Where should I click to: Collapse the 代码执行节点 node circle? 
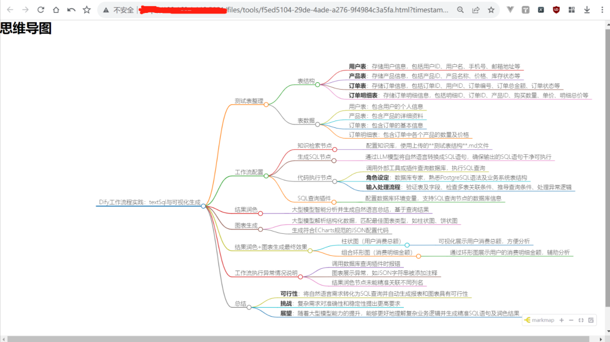tap(334, 181)
